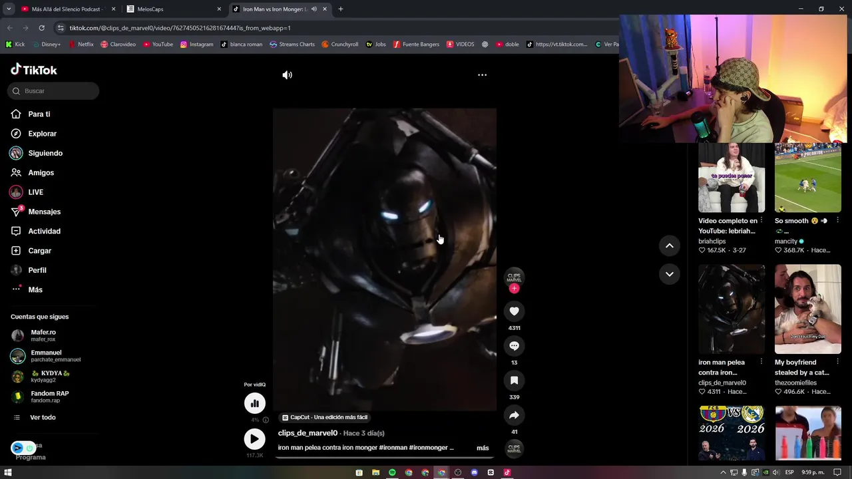The width and height of the screenshot is (852, 479).
Task: Mute the Iron Man vs Iron Monger tab audio icon
Action: point(314,9)
